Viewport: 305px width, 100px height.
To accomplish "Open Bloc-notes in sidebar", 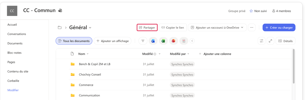I will (14, 53).
